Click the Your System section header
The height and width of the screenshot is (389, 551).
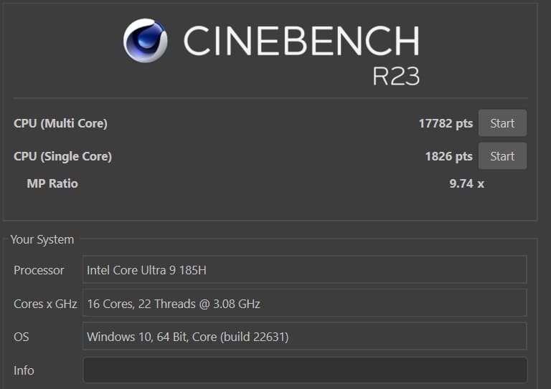42,239
